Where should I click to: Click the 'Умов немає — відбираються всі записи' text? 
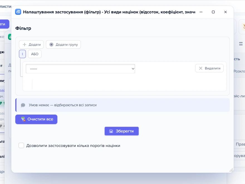pos(63,105)
